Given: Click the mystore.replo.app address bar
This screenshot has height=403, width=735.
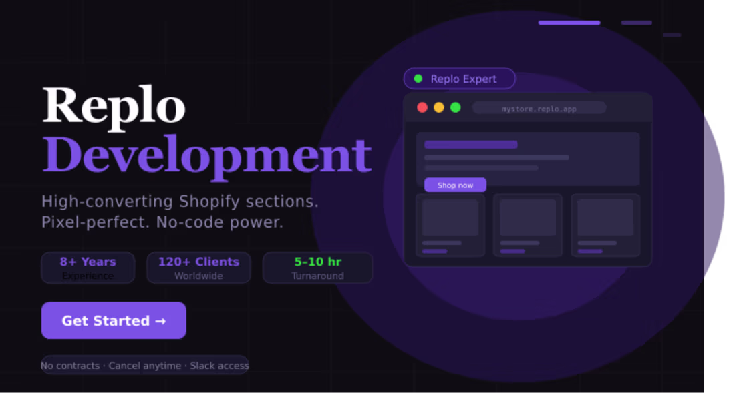Looking at the screenshot, I should tap(539, 109).
